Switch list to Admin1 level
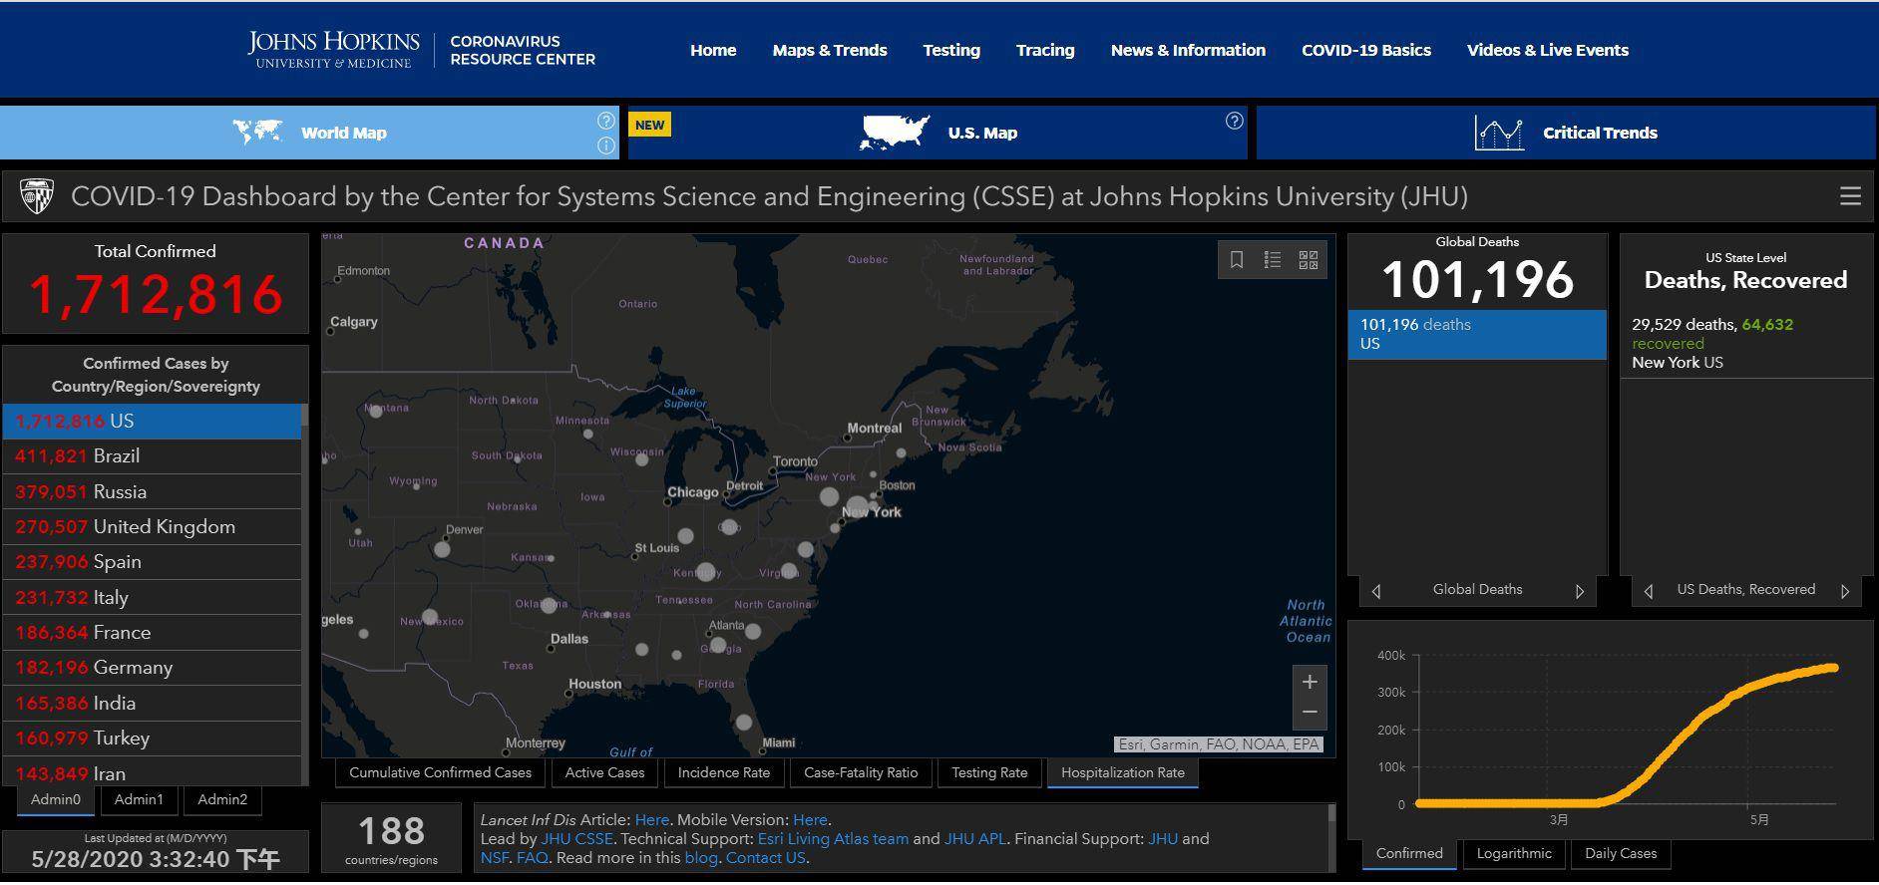Screen dimensions: 1879x885 click(139, 799)
